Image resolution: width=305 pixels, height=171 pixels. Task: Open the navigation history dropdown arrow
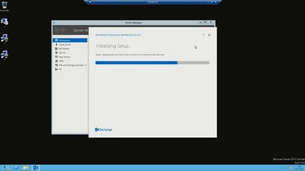[67, 30]
